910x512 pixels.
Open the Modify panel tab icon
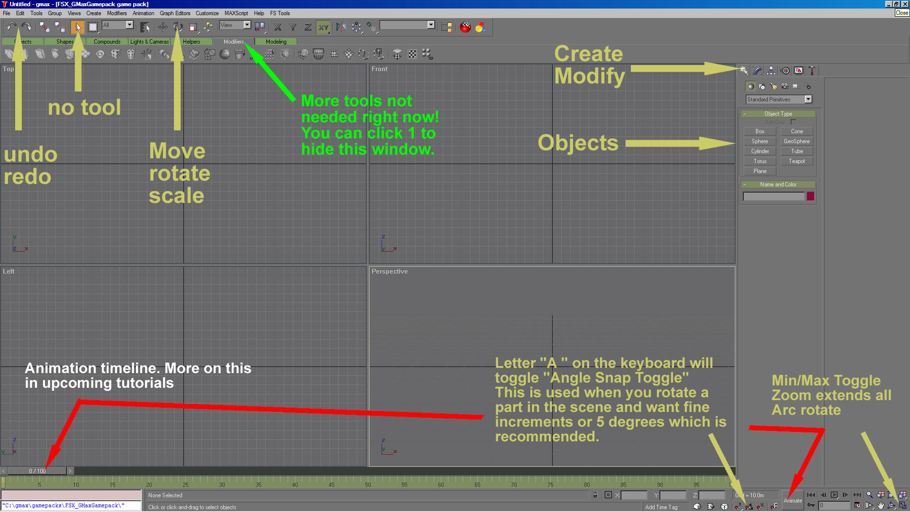pos(757,71)
